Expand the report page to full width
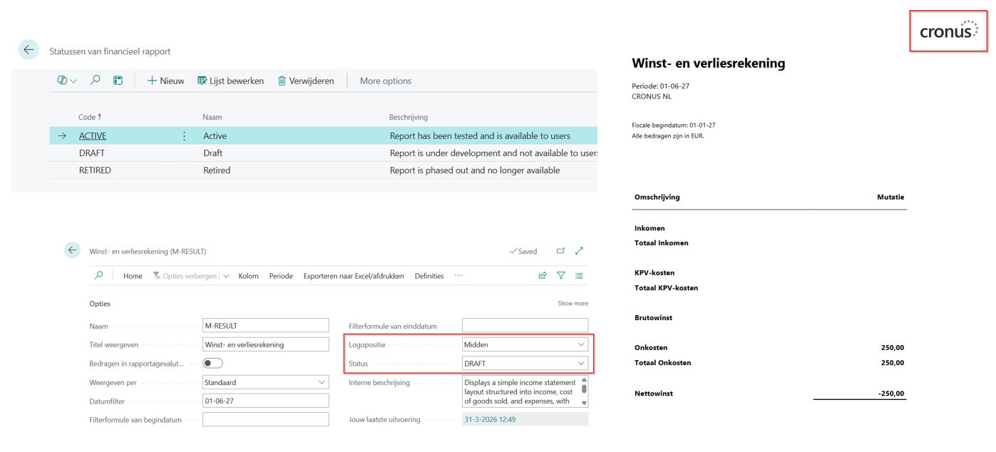This screenshot has height=452, width=996. coord(579,251)
